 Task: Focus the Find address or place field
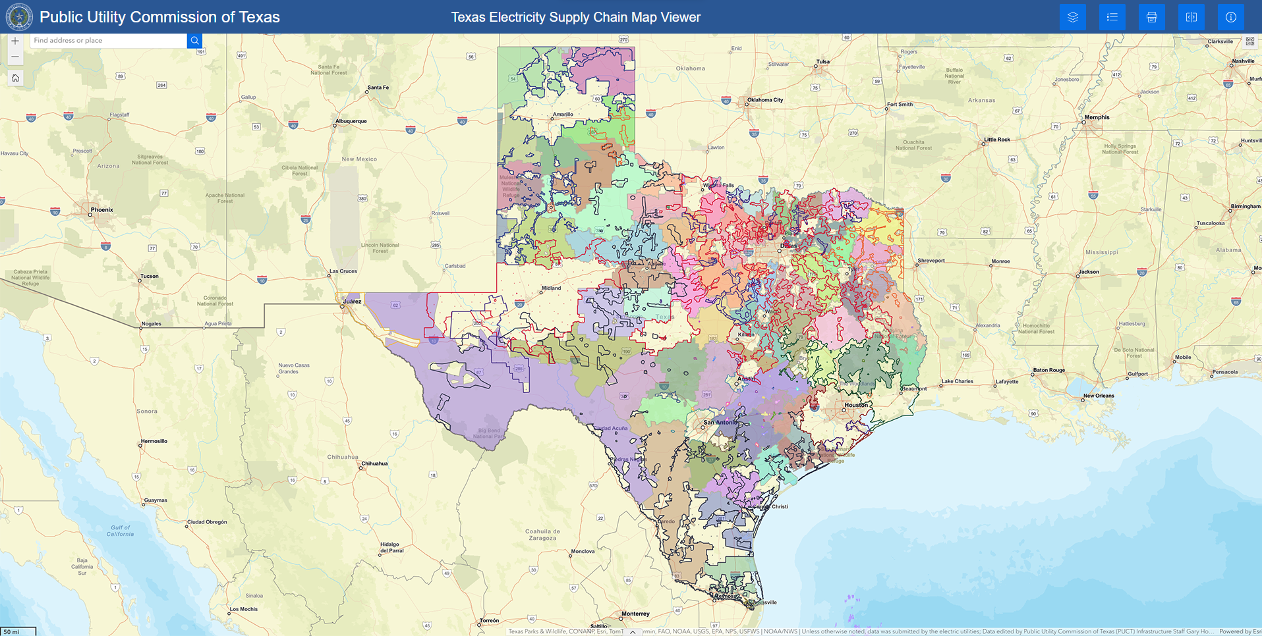pos(108,40)
